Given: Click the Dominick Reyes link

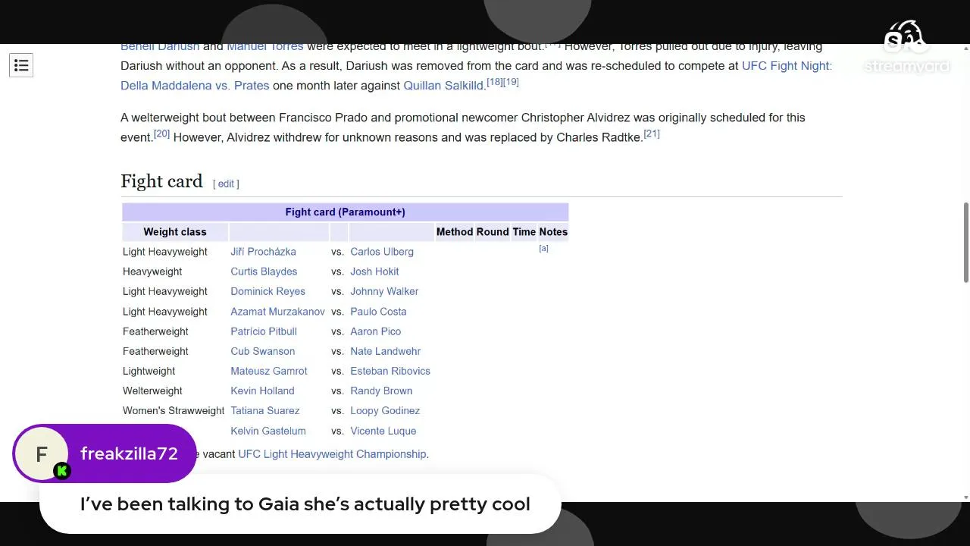Looking at the screenshot, I should (x=268, y=291).
